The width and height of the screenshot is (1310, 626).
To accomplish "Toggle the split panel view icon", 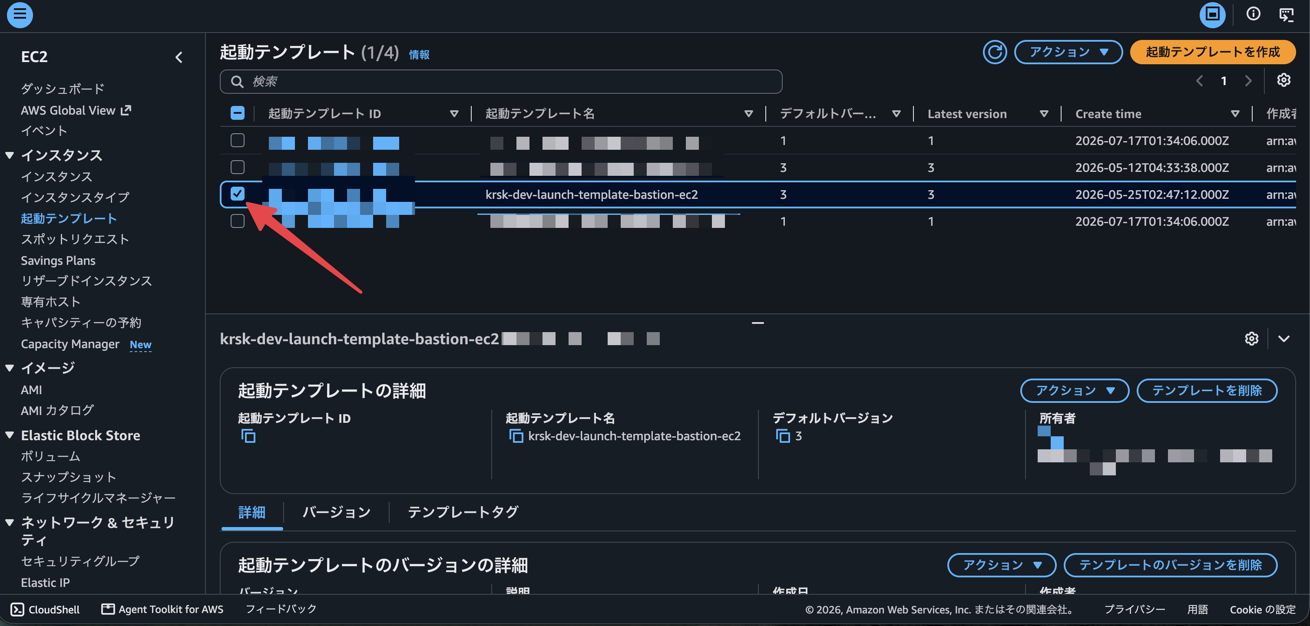I will click(1212, 14).
